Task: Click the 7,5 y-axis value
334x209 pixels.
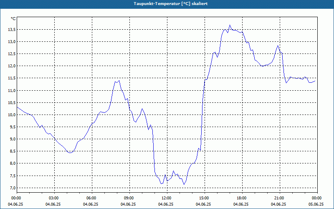Action: [13, 176]
